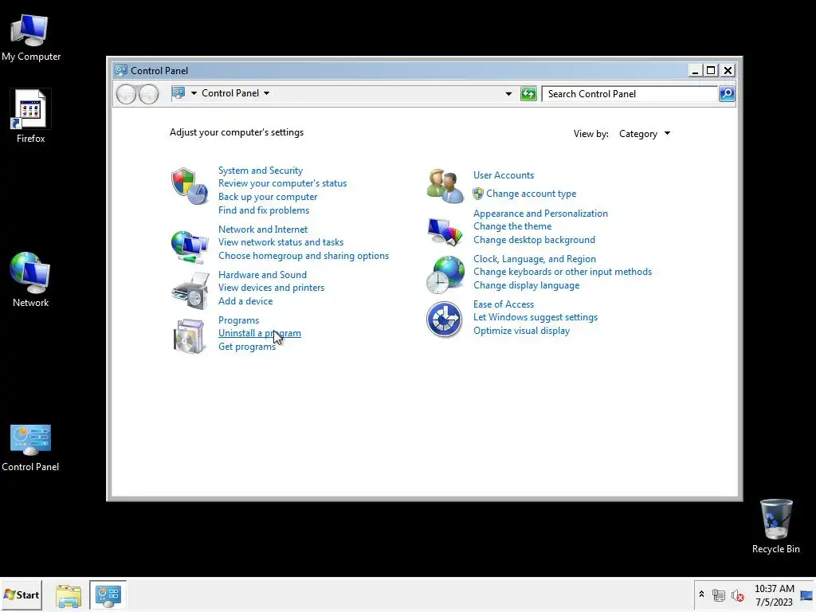Click the green refresh button
The image size is (816, 612).
pyautogui.click(x=528, y=94)
